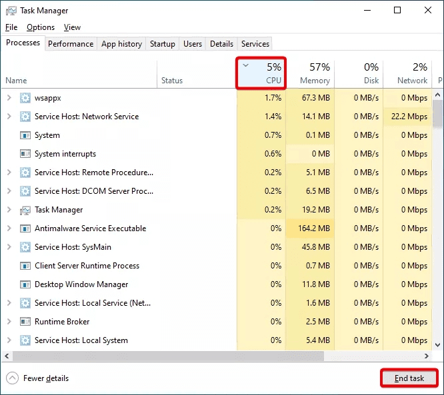Click the wsappx gear icon
Viewport: 444px width, 395px height.
coord(25,98)
